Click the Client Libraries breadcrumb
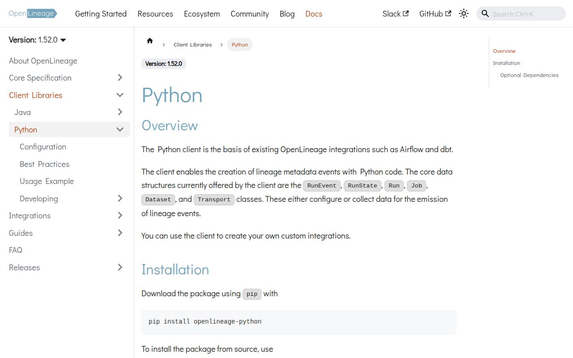This screenshot has height=358, width=573. click(192, 45)
